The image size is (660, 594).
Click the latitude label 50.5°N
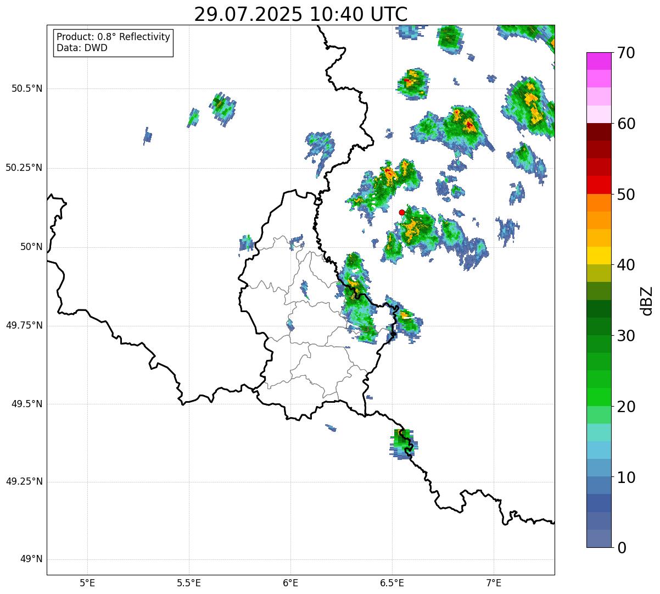26,88
